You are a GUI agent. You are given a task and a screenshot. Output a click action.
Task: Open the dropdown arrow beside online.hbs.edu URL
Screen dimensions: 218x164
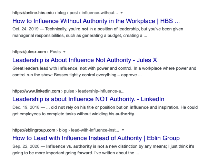point(121,13)
